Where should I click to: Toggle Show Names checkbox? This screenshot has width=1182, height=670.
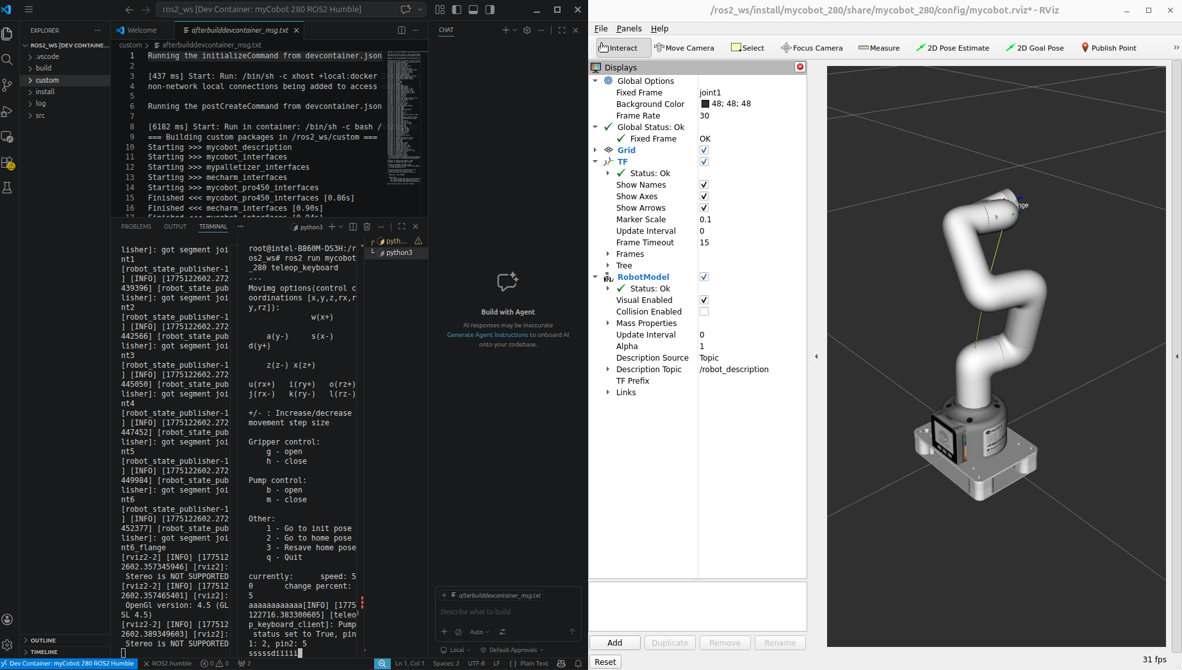[704, 185]
